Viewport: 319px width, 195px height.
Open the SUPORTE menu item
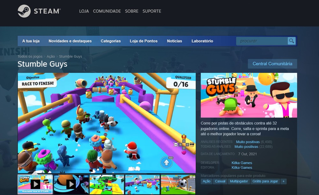(152, 11)
